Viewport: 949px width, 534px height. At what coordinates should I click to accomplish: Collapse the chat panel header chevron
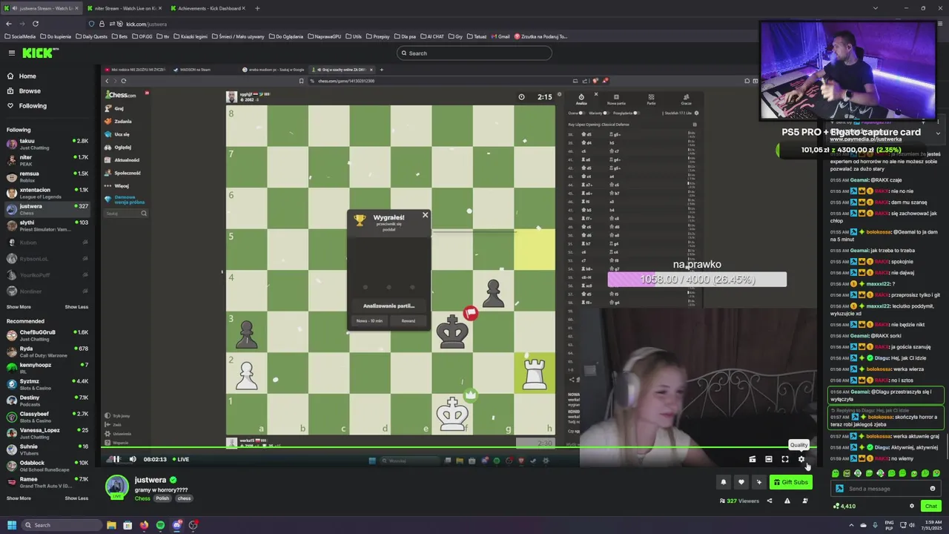point(938,133)
